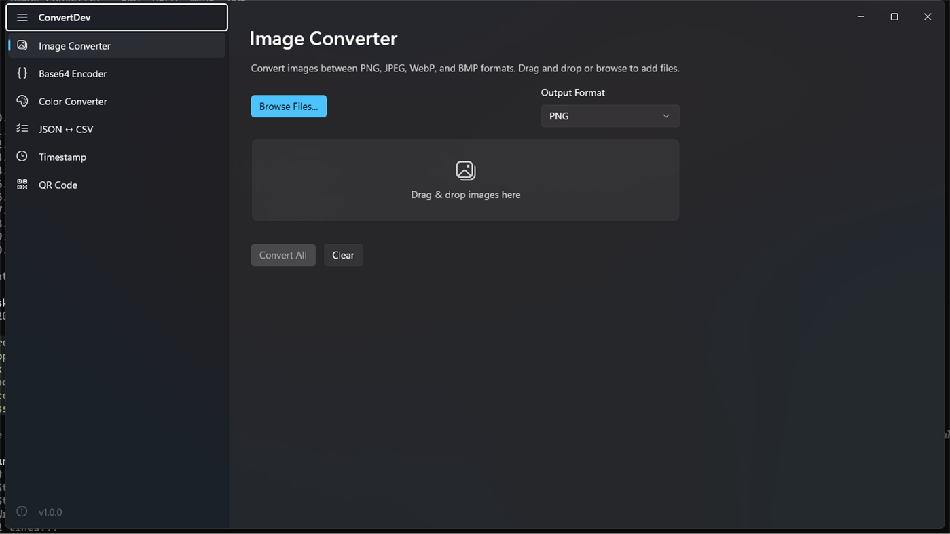Close the ConvertDev window
Image resolution: width=950 pixels, height=534 pixels.
pos(928,17)
